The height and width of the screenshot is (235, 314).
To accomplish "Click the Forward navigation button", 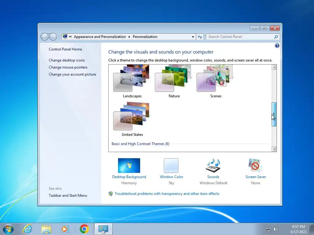I will tap(53, 37).
